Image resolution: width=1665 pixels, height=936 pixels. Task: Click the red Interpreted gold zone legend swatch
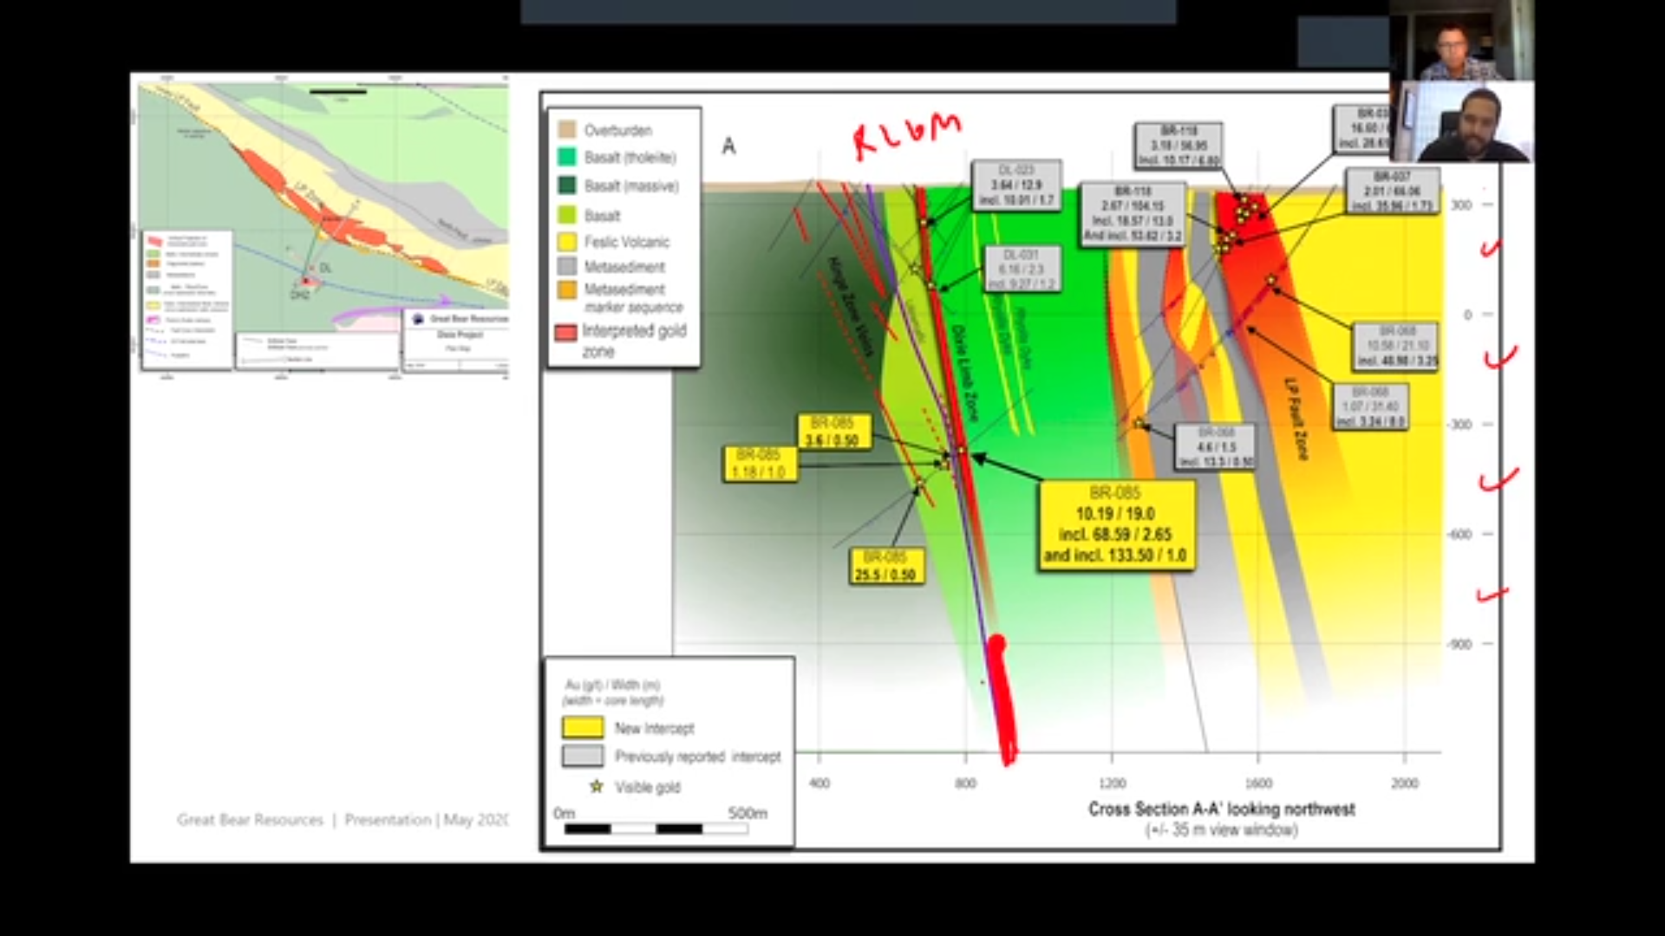click(566, 333)
